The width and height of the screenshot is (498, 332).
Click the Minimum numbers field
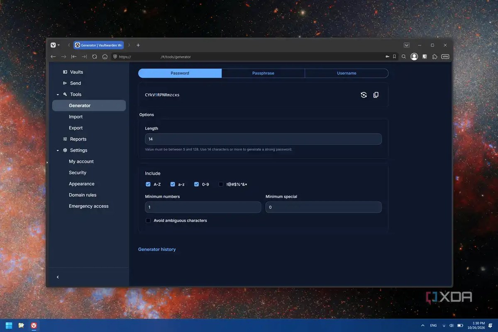pos(203,207)
